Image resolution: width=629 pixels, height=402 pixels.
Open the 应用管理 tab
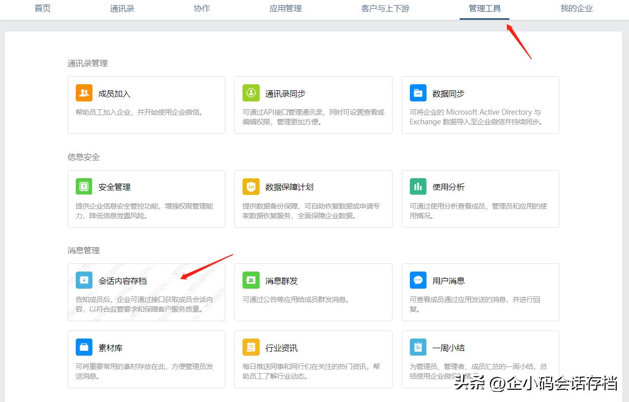pos(285,9)
